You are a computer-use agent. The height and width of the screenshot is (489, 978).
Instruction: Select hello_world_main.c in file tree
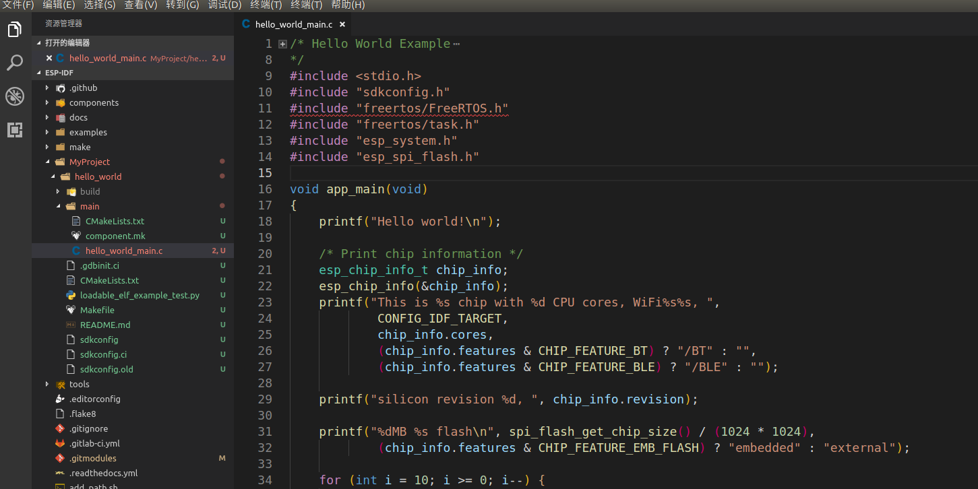tap(133, 251)
